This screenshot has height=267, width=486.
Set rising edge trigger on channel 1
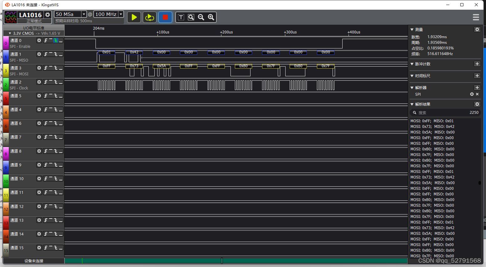pos(46,54)
